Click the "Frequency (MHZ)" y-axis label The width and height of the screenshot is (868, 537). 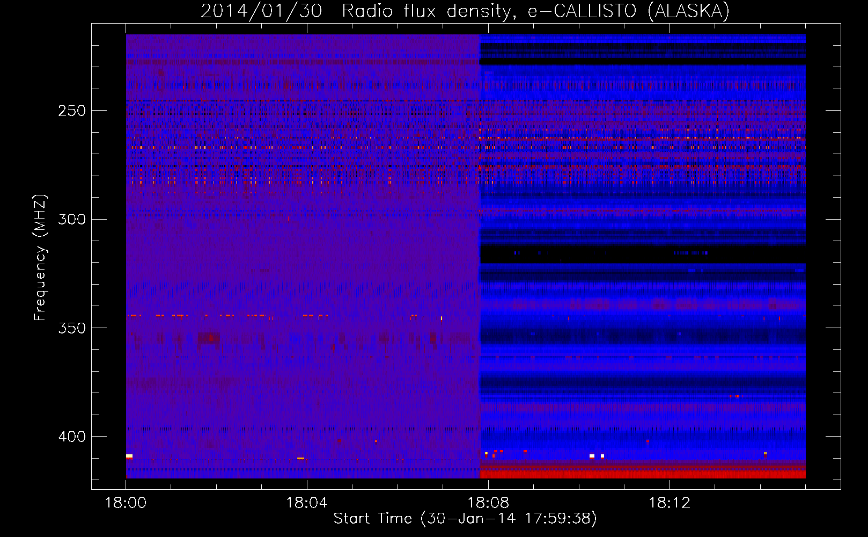[x=40, y=258]
